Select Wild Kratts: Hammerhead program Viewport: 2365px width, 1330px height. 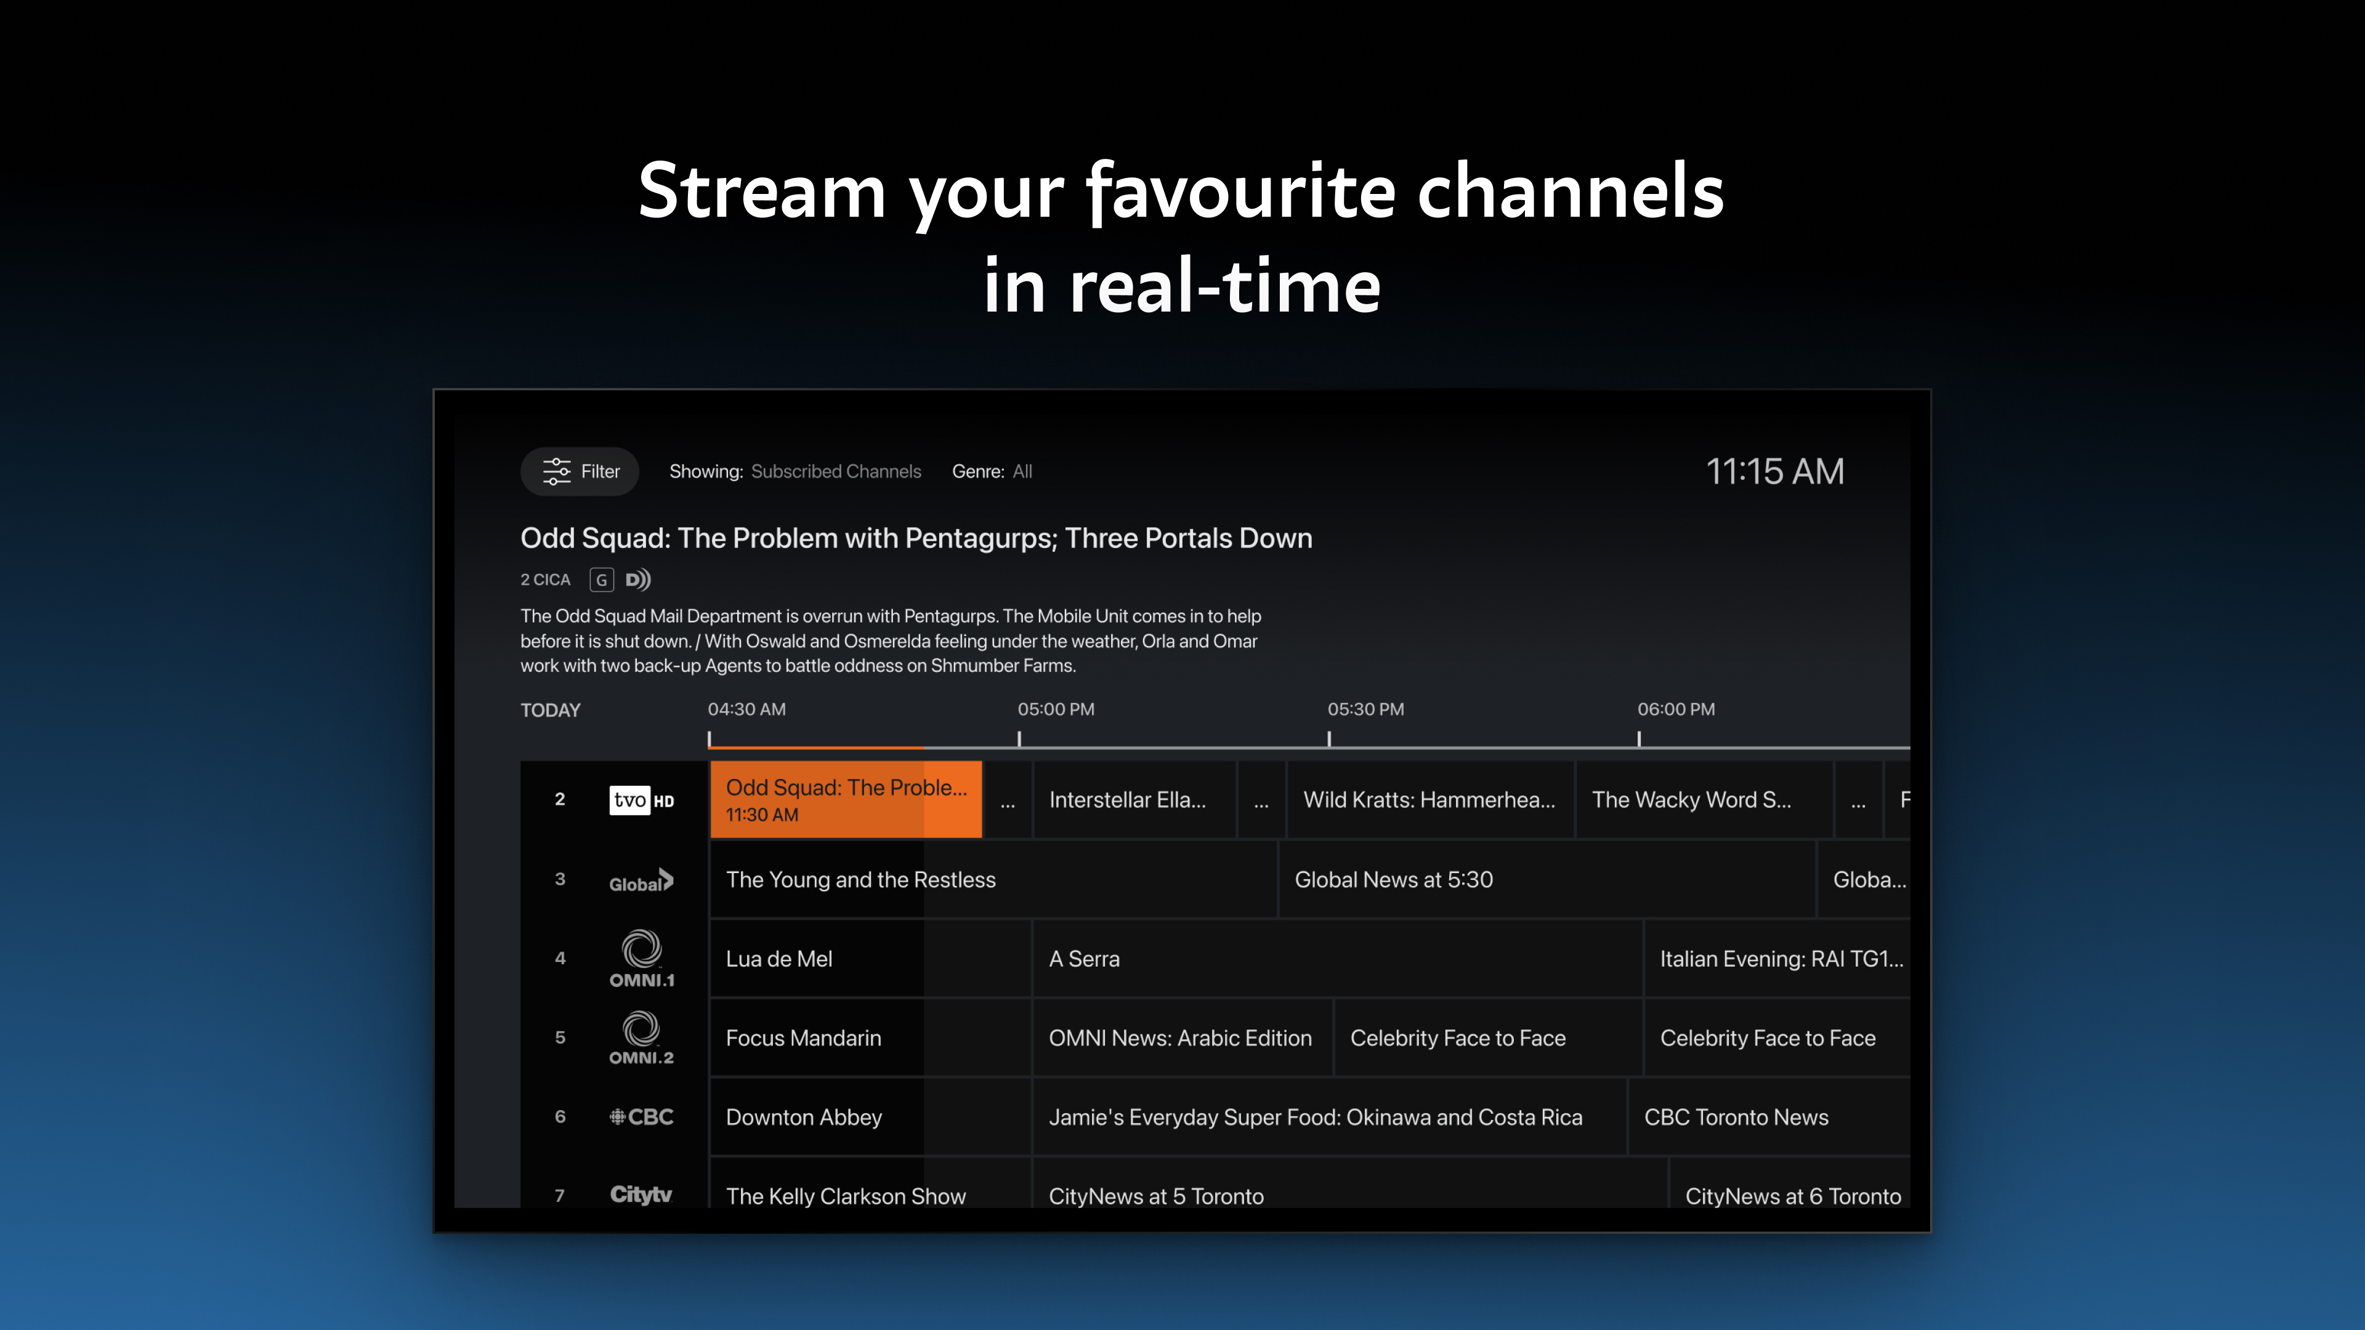pyautogui.click(x=1430, y=800)
